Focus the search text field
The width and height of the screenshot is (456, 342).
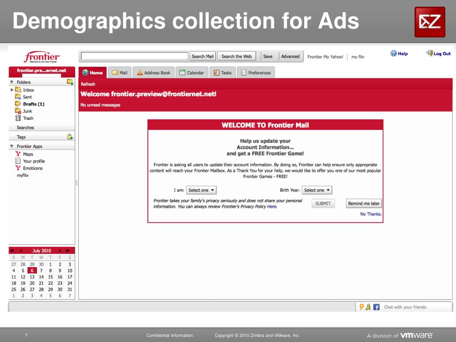click(x=134, y=56)
